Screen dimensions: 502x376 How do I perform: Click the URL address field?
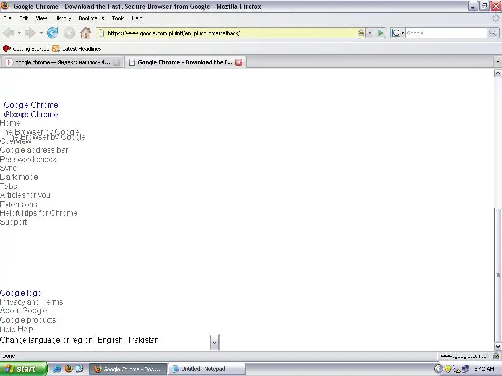tap(230, 33)
